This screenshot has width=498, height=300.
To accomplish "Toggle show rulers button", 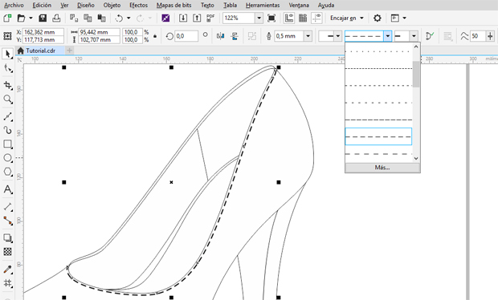I will tap(289, 18).
